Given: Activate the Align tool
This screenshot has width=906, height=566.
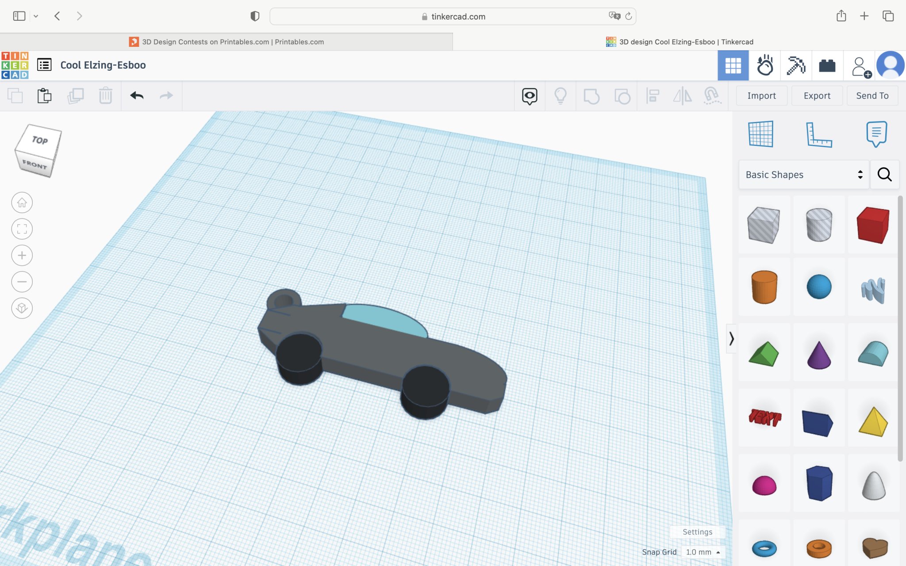Looking at the screenshot, I should coord(653,96).
